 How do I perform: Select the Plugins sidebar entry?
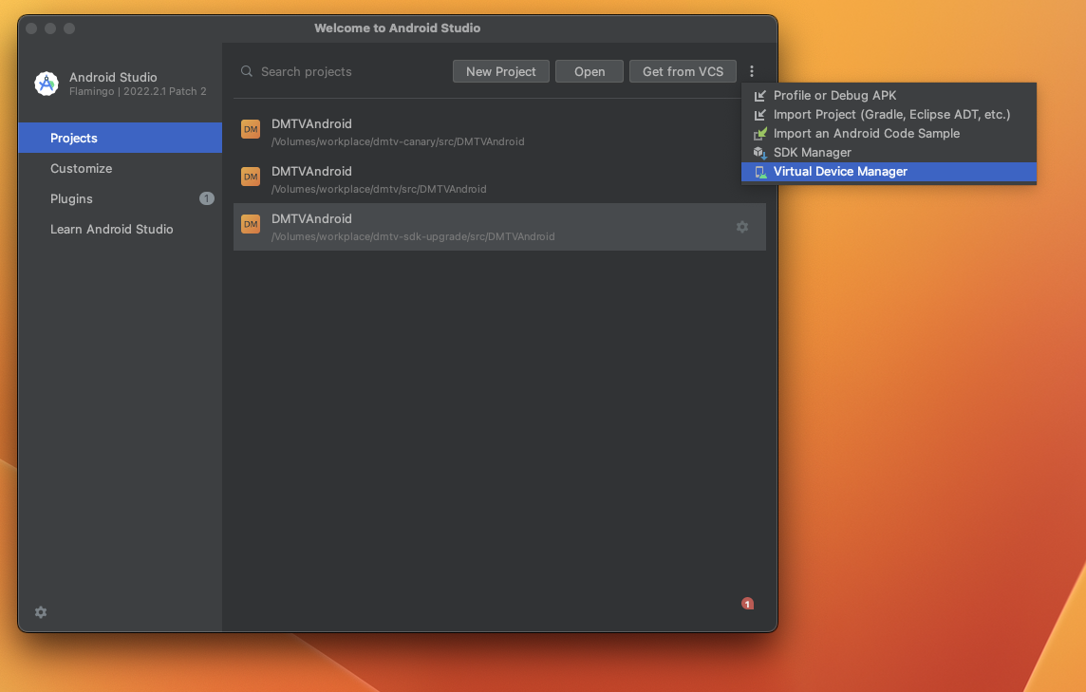pos(73,198)
